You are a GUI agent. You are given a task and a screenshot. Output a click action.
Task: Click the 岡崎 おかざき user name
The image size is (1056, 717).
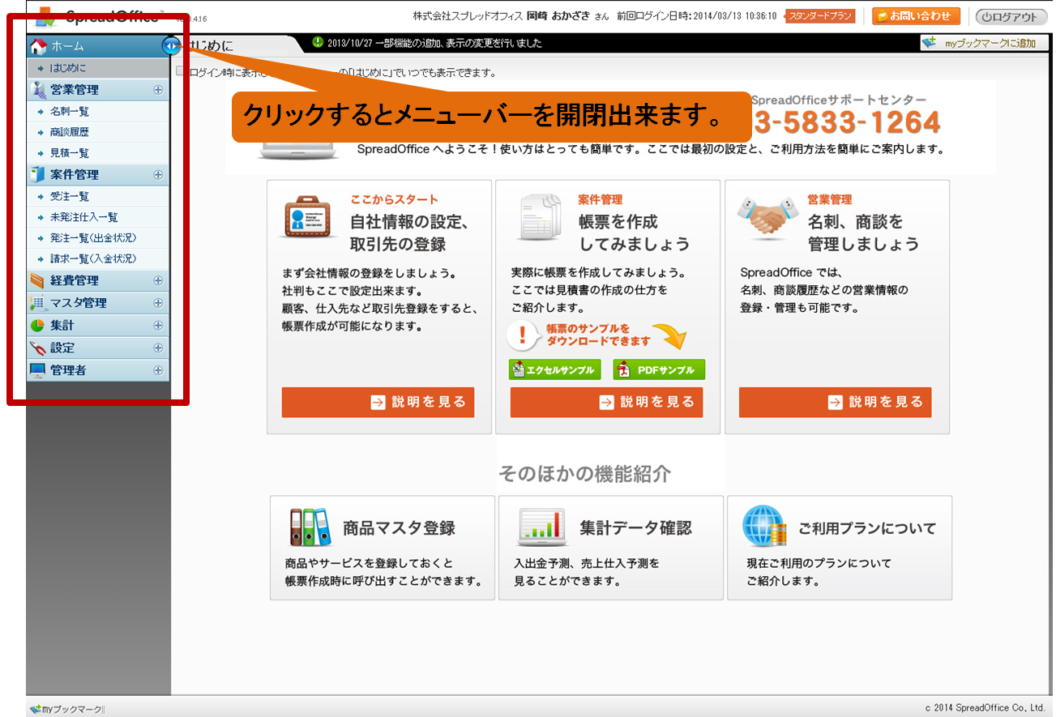pyautogui.click(x=558, y=16)
